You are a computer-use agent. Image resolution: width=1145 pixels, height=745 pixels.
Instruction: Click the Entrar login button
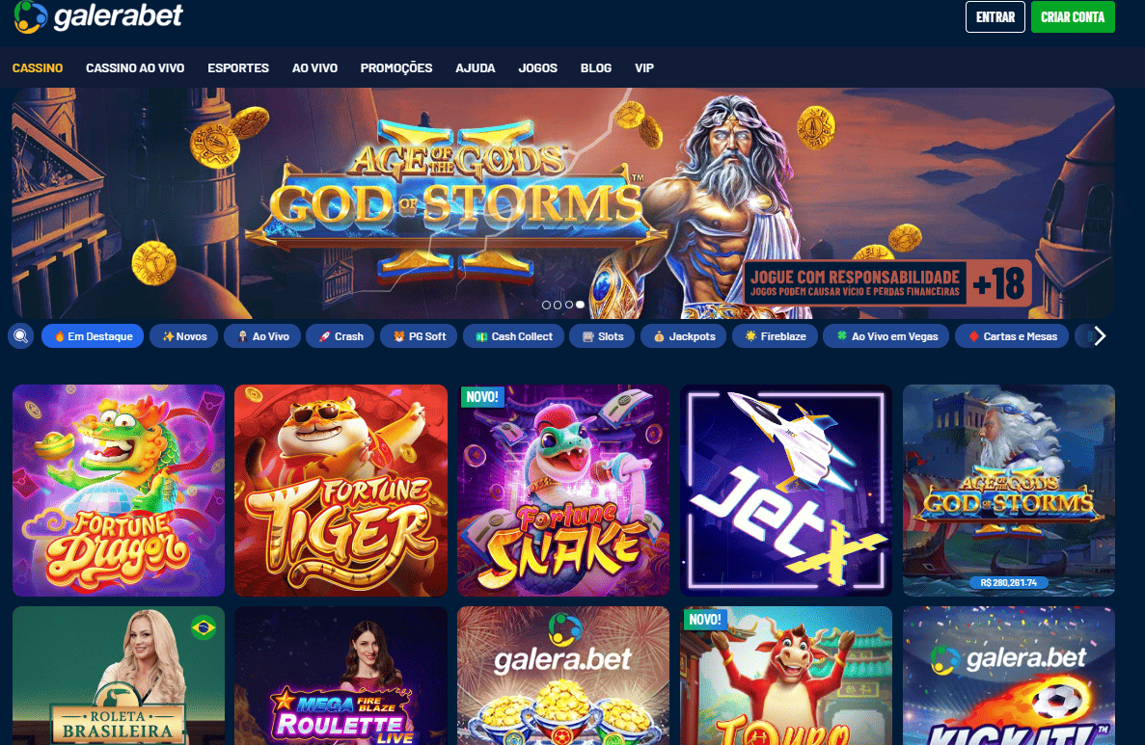click(995, 16)
